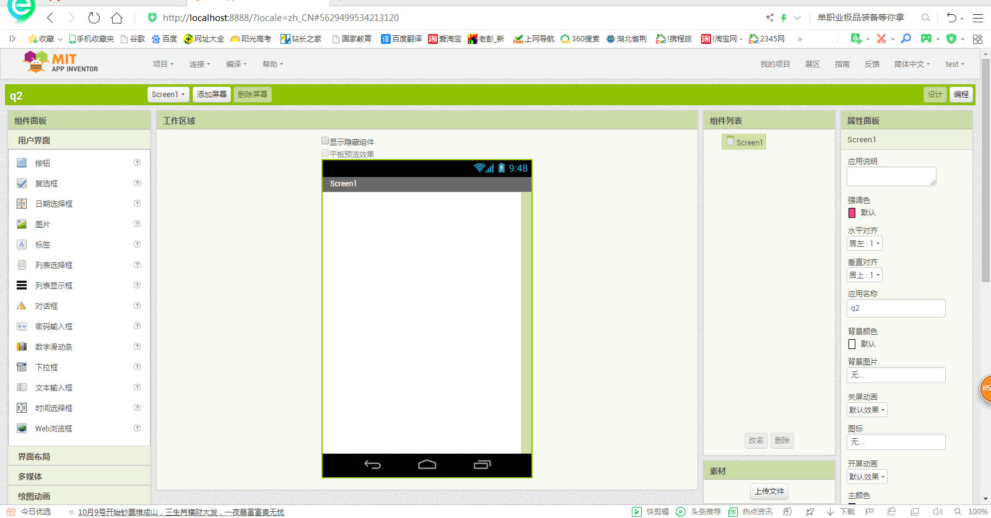Tap the phone preview recent-apps icon
Image resolution: width=991 pixels, height=518 pixels.
click(x=482, y=465)
